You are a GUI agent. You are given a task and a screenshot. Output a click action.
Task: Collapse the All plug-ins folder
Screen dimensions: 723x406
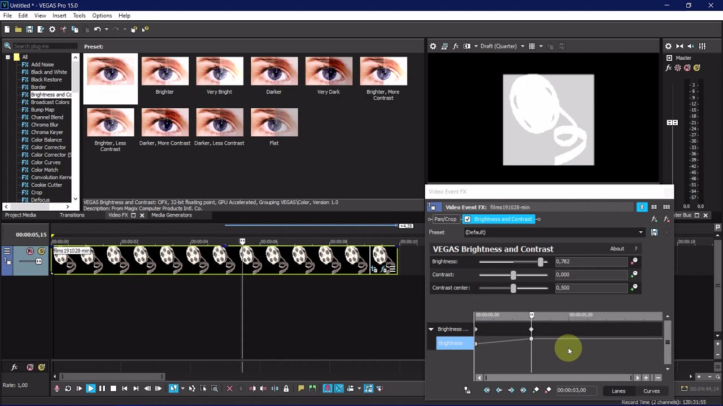point(8,57)
